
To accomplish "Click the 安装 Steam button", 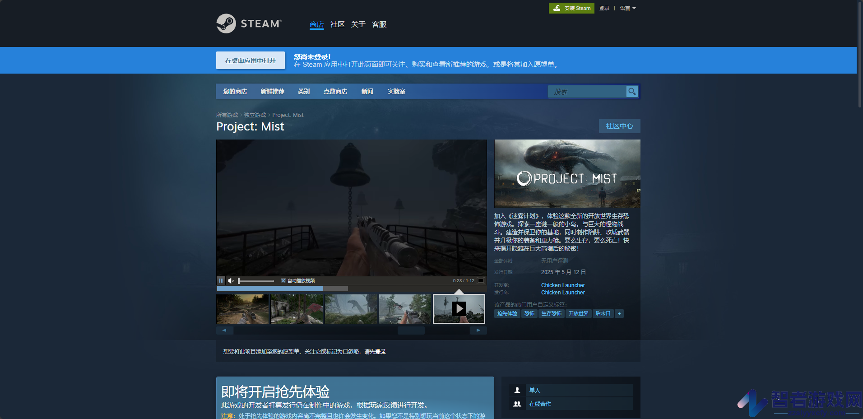I will click(571, 8).
